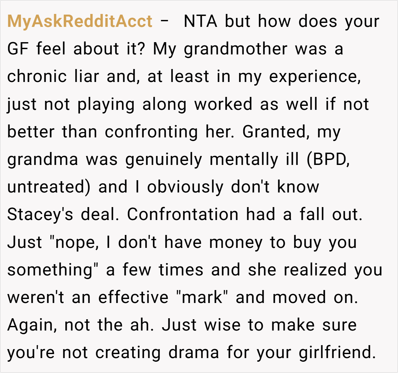
Task: Click the word "obviously" in the comment
Action: point(185,187)
